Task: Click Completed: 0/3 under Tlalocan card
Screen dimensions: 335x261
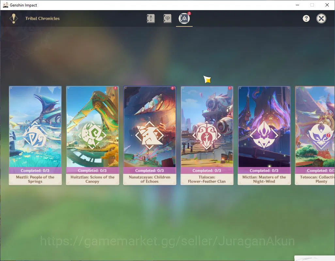Action: 207,171
